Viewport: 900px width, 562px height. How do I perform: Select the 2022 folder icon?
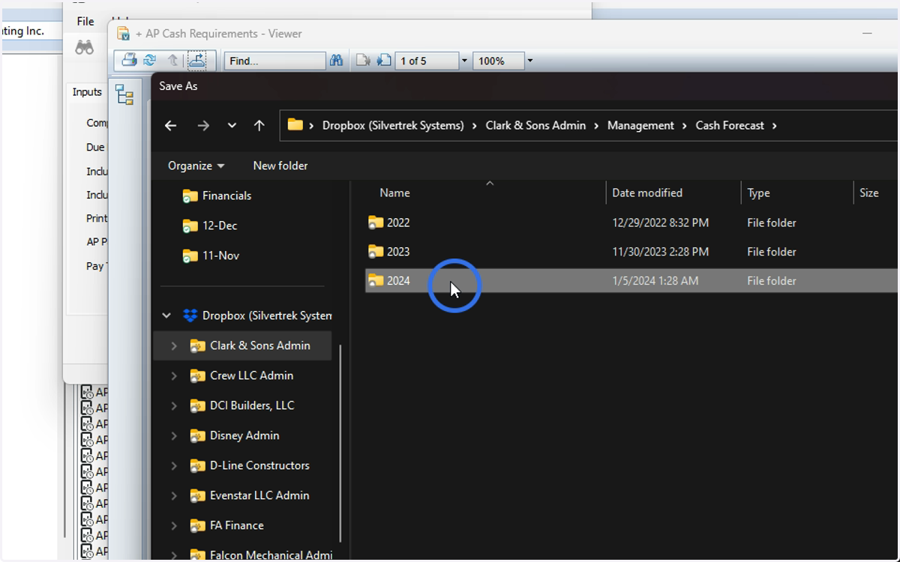[376, 223]
